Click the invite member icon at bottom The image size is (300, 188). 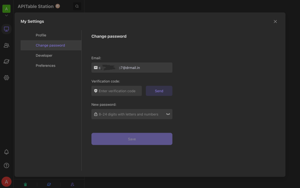pyautogui.click(x=72, y=184)
